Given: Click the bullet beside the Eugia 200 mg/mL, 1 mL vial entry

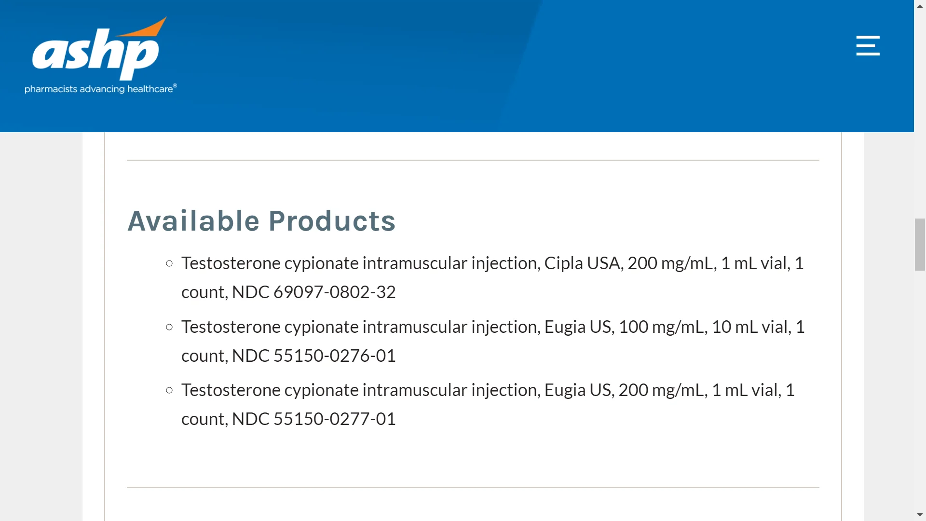Looking at the screenshot, I should [169, 390].
